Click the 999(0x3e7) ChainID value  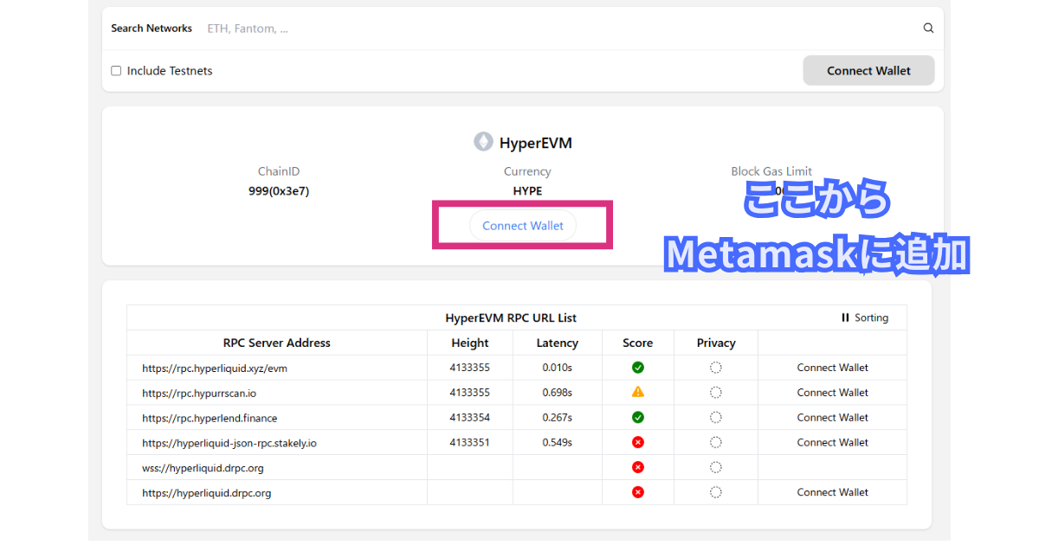[x=279, y=191]
